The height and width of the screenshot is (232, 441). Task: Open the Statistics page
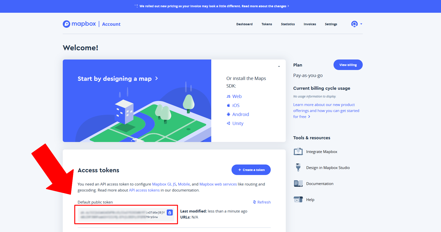[288, 24]
